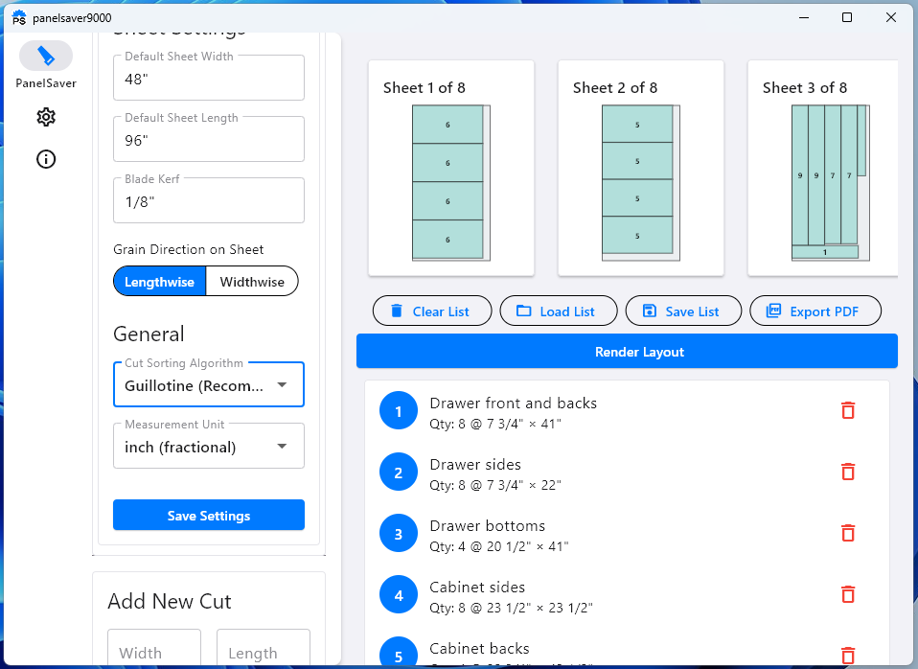Open the Measurement Unit dropdown
Screen dimensions: 918x669
coord(209,447)
